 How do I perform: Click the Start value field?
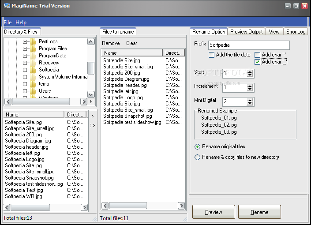point(235,74)
